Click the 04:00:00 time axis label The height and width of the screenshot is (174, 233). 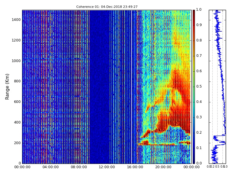point(50,167)
